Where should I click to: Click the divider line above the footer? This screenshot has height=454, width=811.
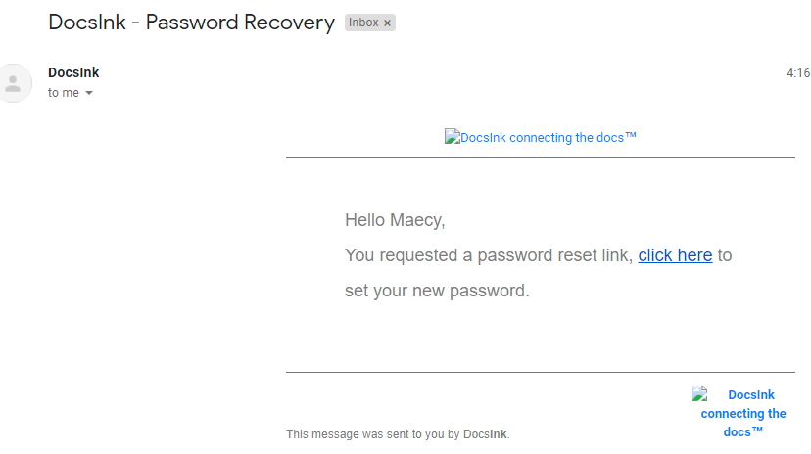(541, 372)
